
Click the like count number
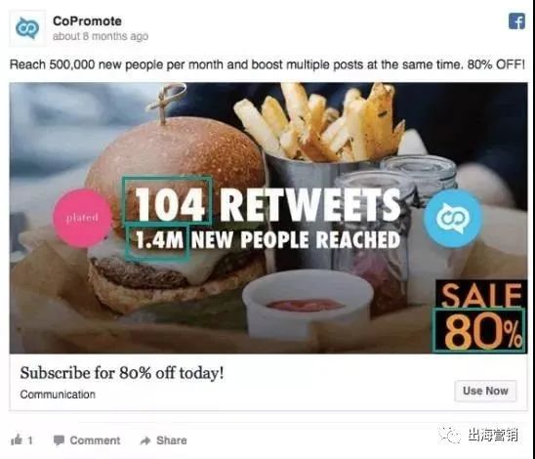point(30,440)
